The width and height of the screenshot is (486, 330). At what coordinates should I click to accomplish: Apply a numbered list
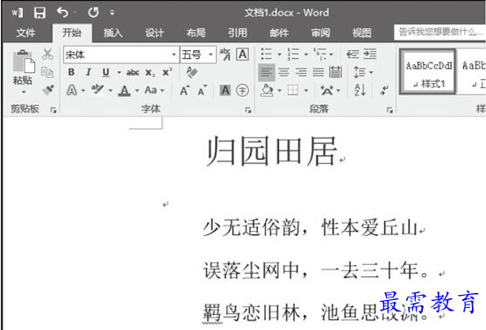pyautogui.click(x=293, y=54)
